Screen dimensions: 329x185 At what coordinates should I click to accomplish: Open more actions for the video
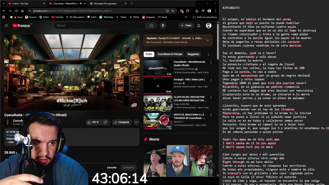[136, 122]
